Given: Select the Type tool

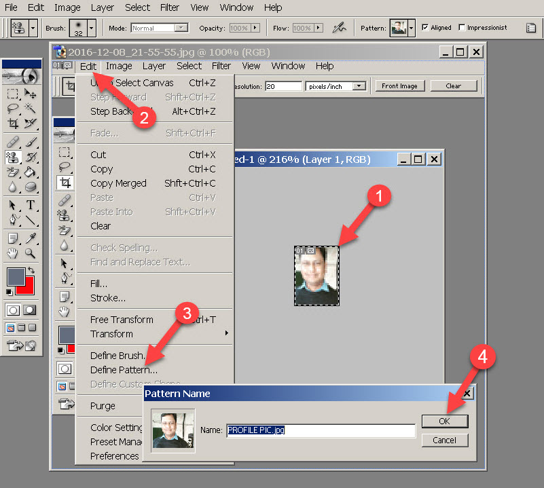Looking at the screenshot, I should pyautogui.click(x=31, y=206).
